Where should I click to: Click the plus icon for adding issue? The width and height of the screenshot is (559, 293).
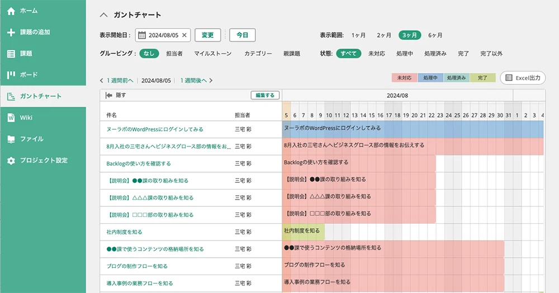click(x=11, y=32)
